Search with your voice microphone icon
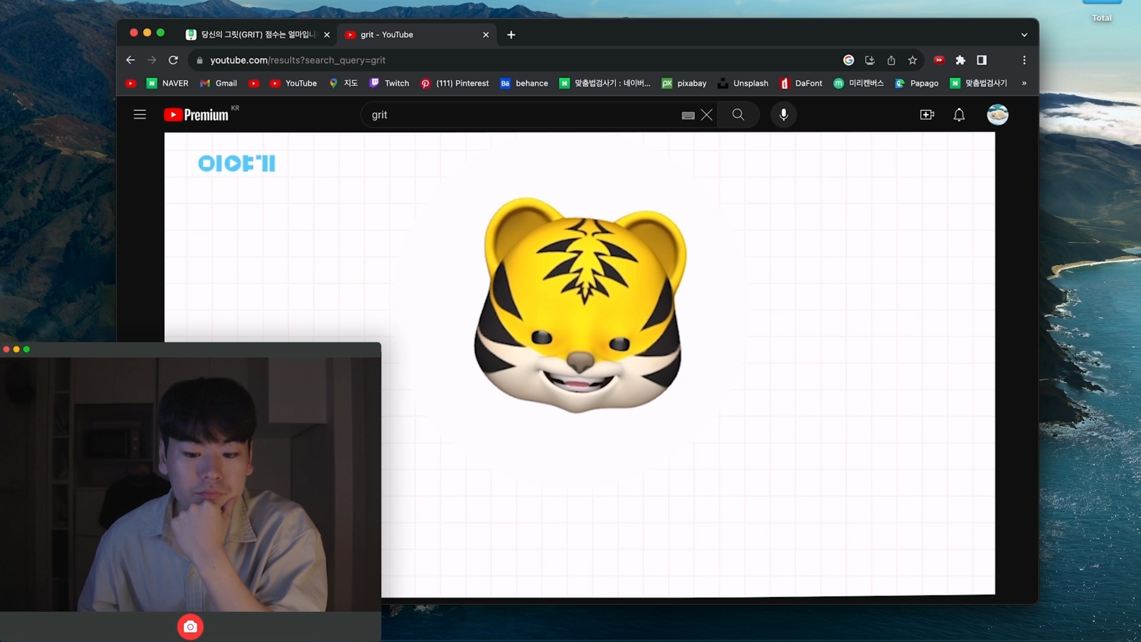The height and width of the screenshot is (642, 1141). [783, 115]
